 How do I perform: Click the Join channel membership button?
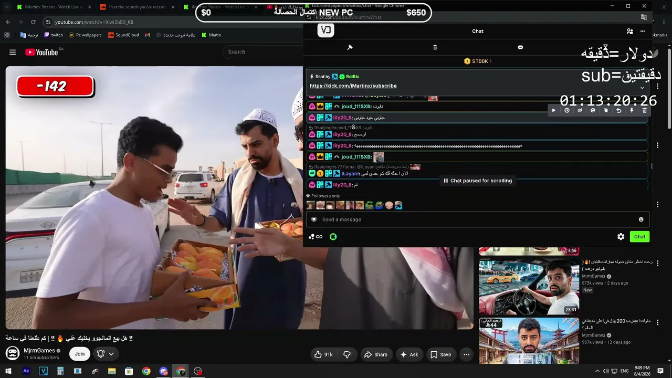80,354
